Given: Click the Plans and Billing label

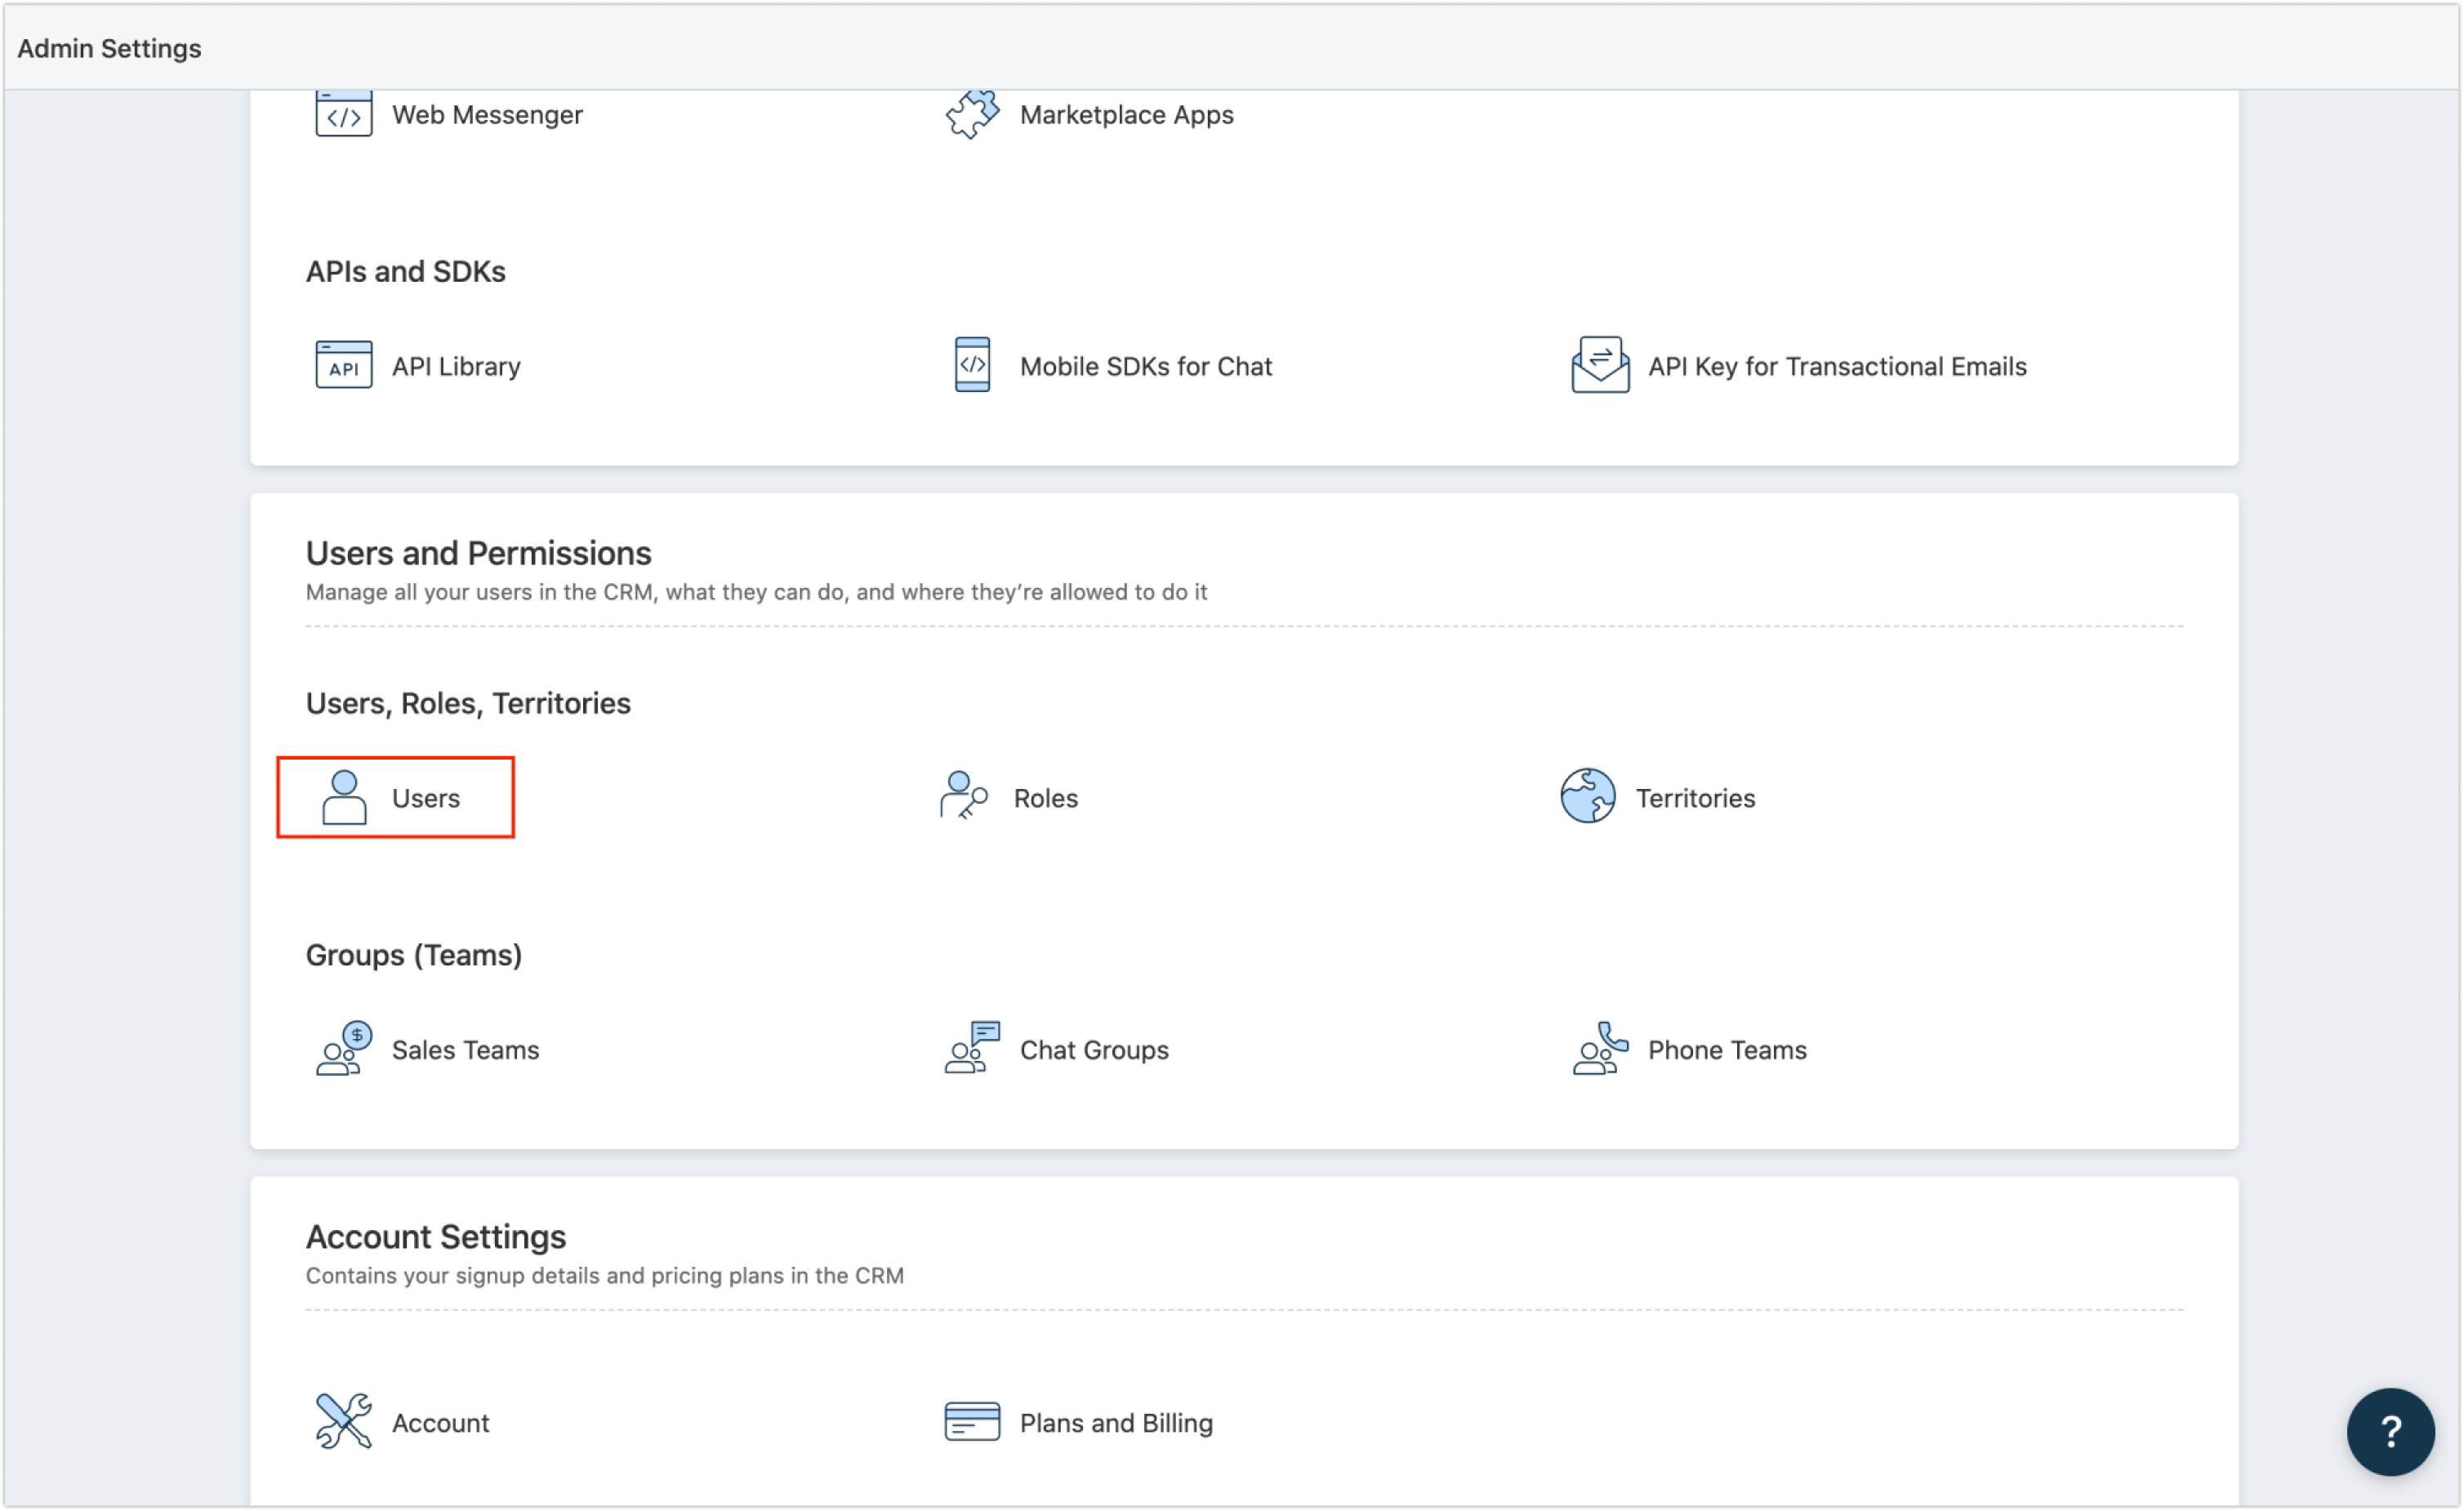Looking at the screenshot, I should click(1115, 1422).
